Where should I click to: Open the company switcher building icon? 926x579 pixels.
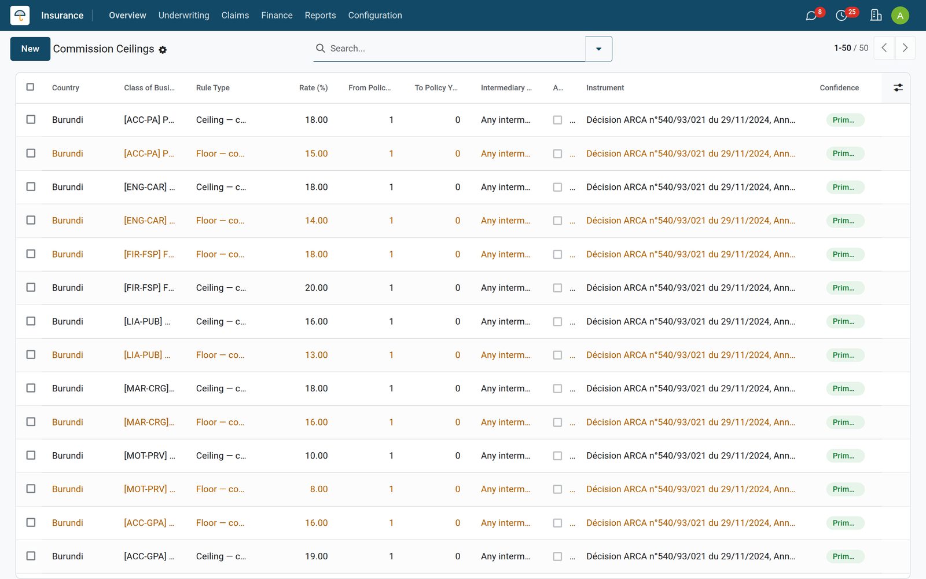(876, 15)
